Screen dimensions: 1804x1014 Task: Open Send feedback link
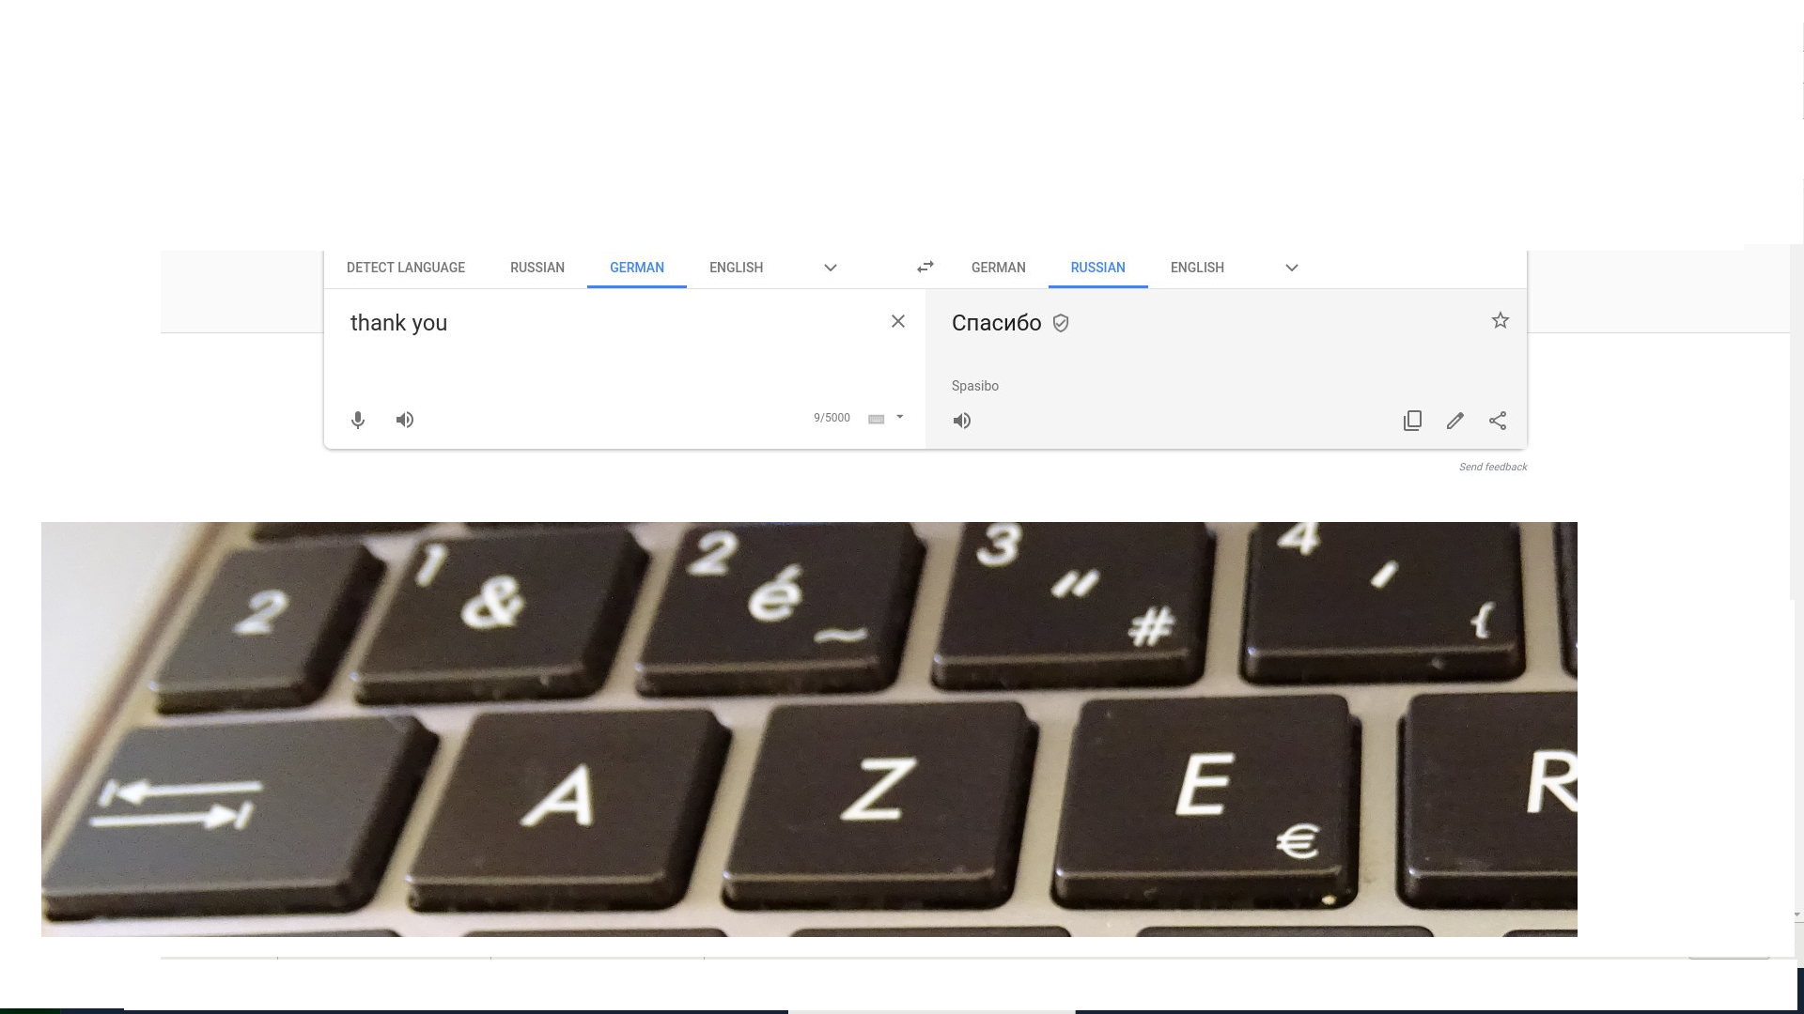1492,467
